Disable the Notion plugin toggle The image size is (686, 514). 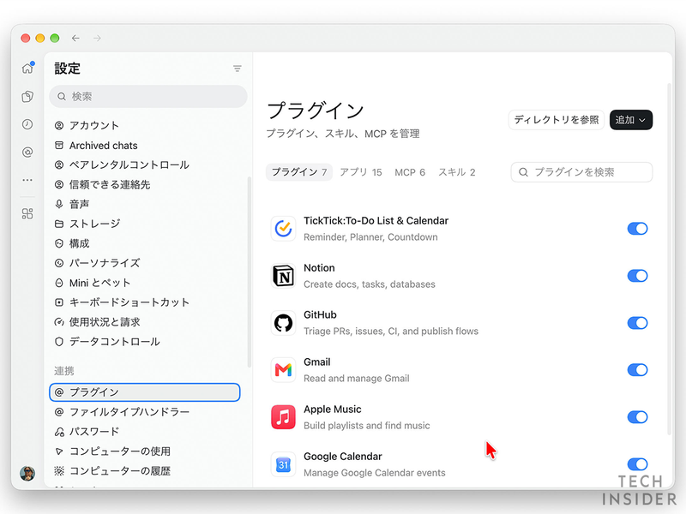coord(637,276)
